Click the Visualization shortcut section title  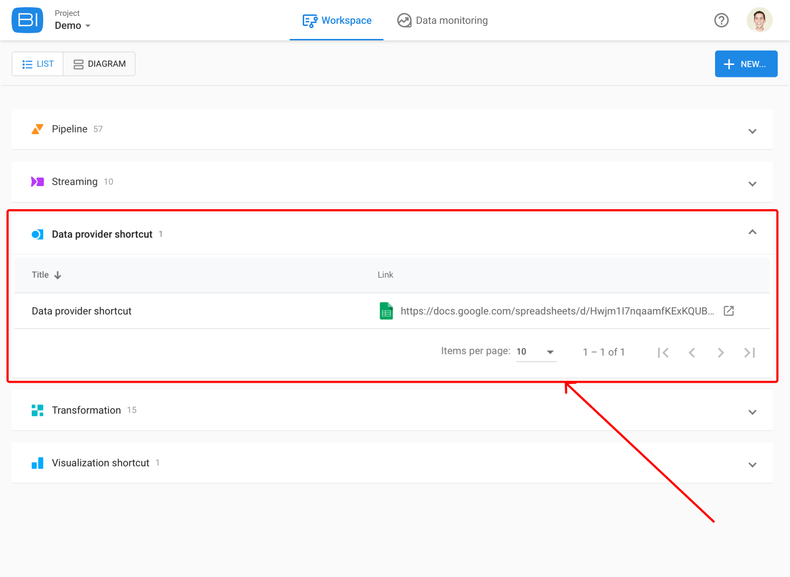pos(100,463)
